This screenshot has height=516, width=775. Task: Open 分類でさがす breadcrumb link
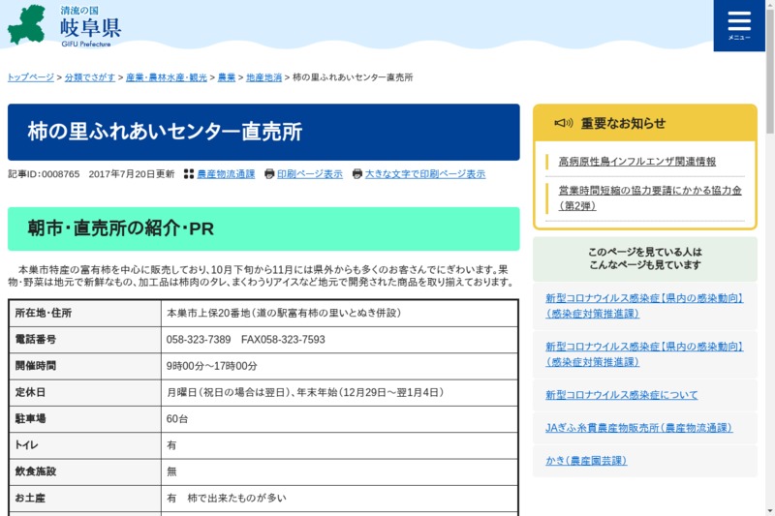pos(89,77)
